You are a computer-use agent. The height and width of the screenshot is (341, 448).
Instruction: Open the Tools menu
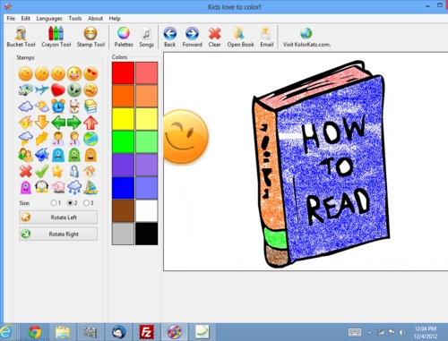(75, 19)
